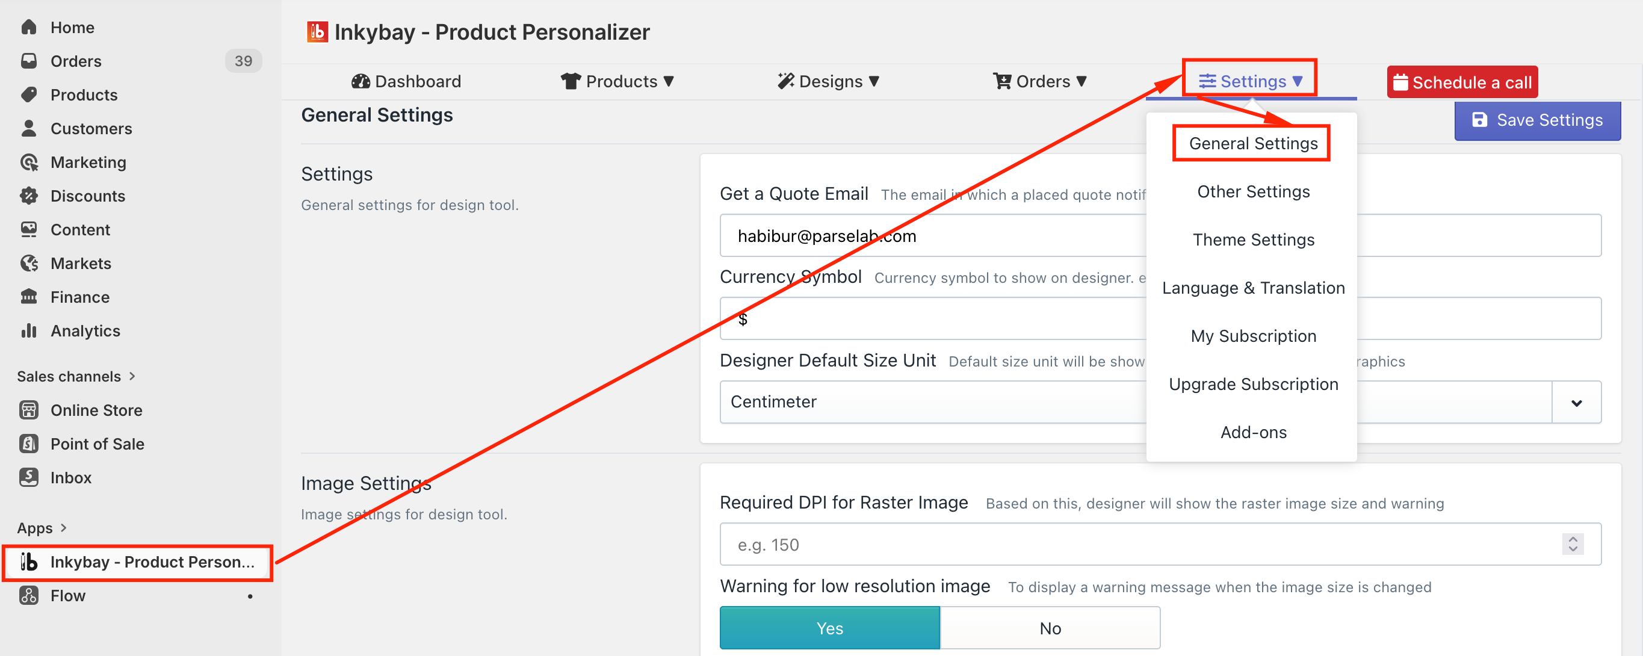Open the Designs navigation dropdown

[x=828, y=82]
